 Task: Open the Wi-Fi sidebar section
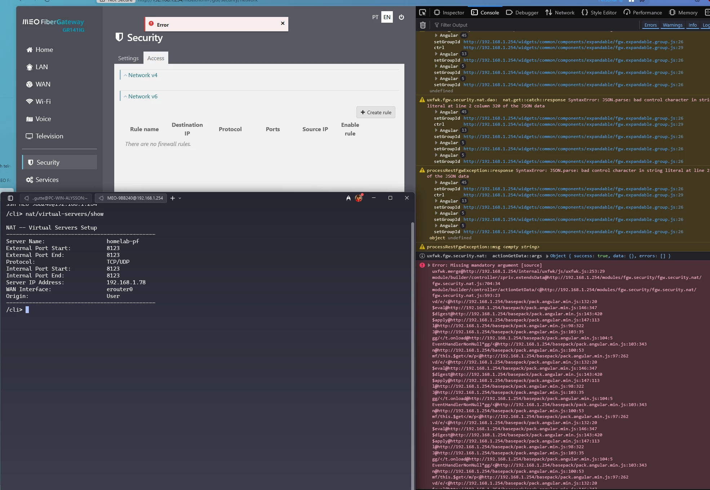tap(43, 102)
